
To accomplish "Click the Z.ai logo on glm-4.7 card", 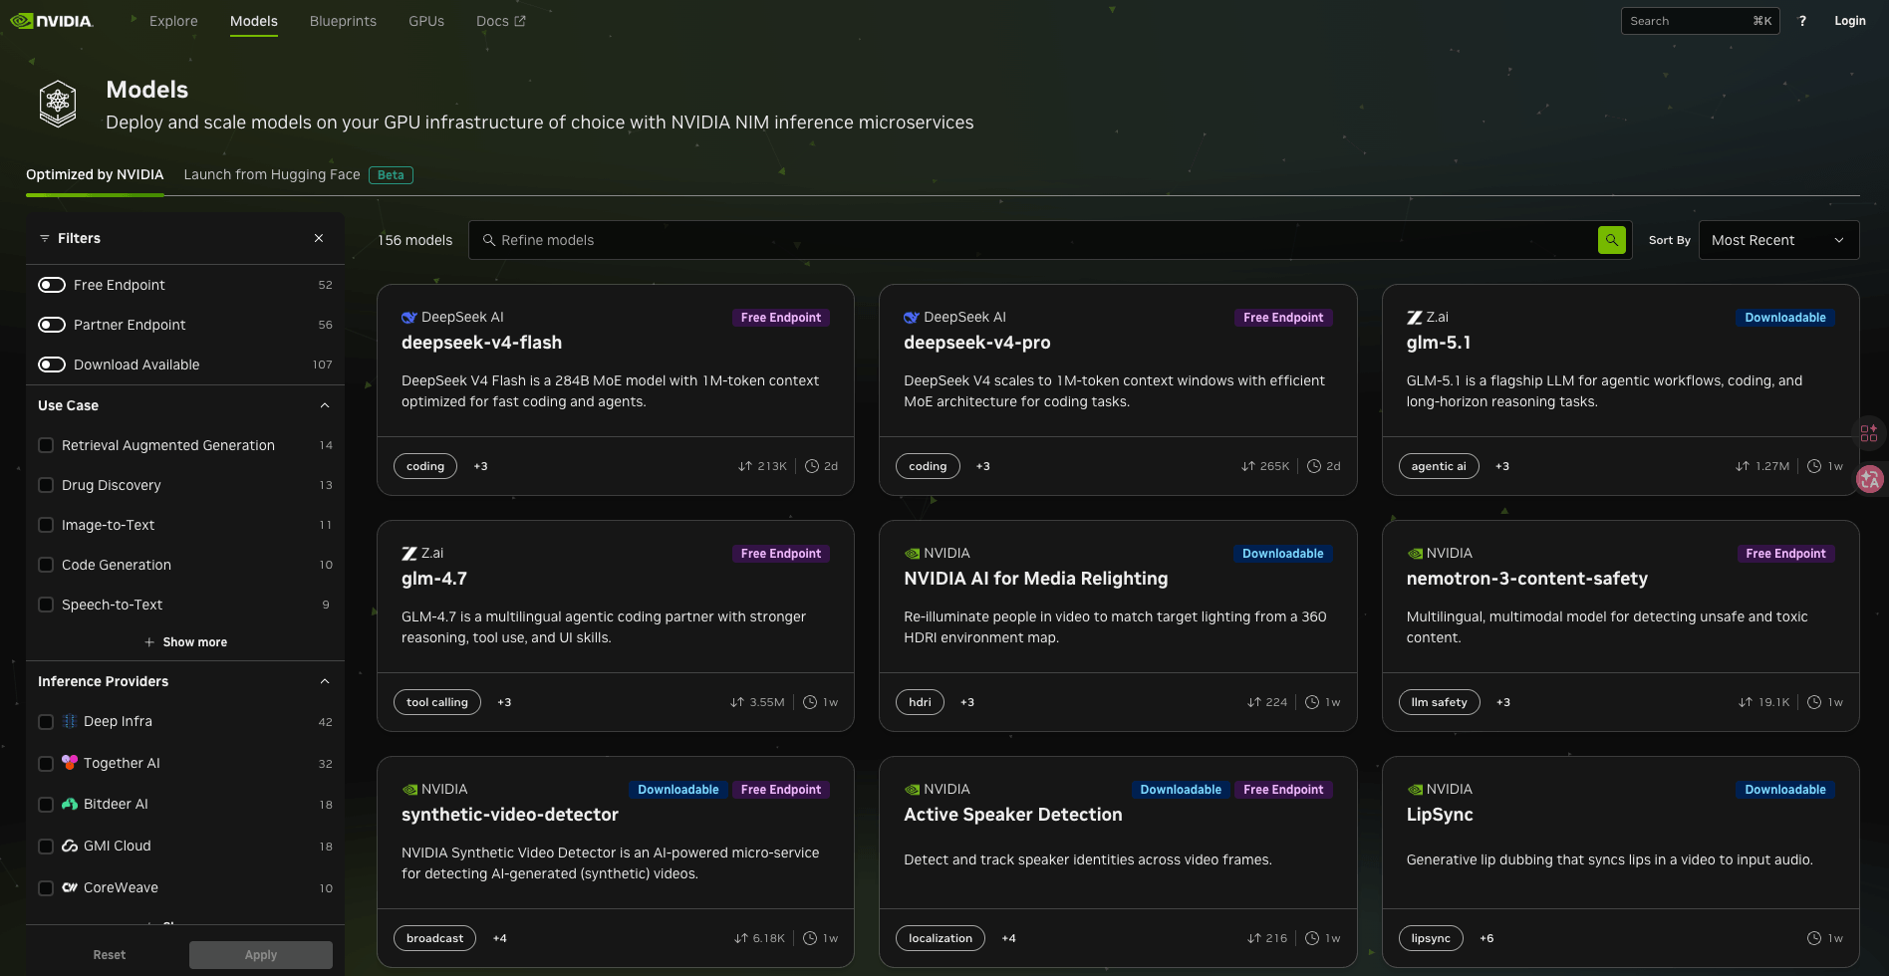I will (408, 554).
